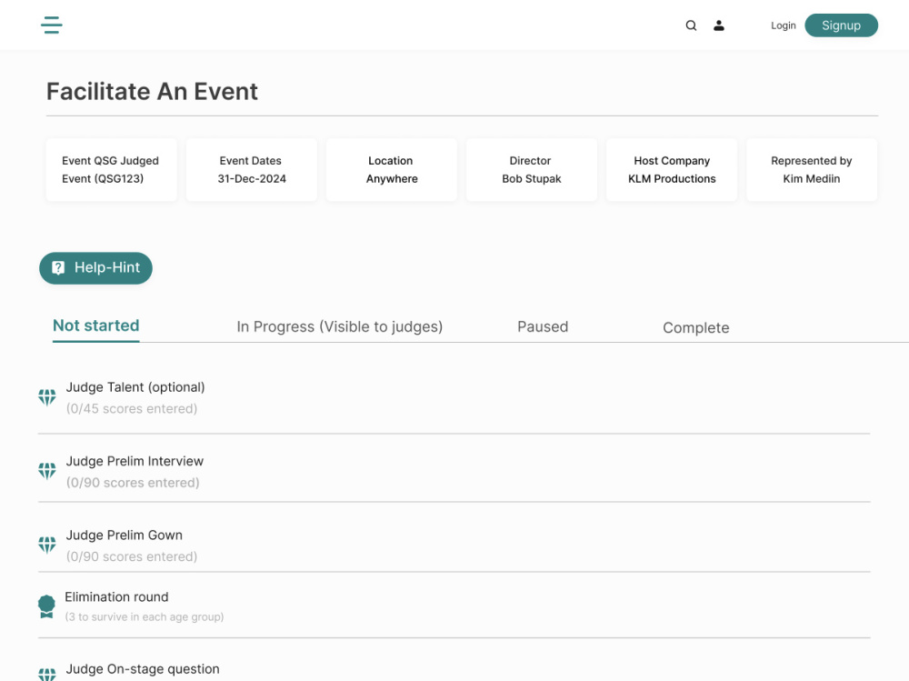Click the diamond icon beside Judge Talent
The width and height of the screenshot is (909, 681).
click(x=47, y=397)
